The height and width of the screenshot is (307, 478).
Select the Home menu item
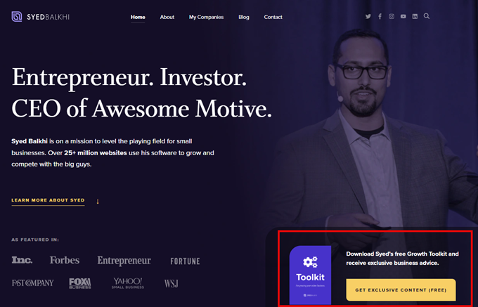(138, 17)
